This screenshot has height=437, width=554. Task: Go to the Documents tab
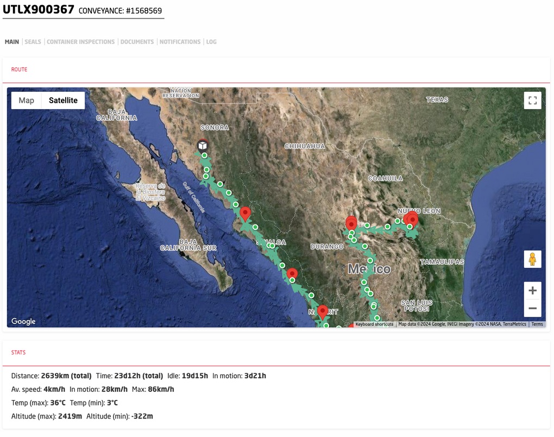point(137,42)
